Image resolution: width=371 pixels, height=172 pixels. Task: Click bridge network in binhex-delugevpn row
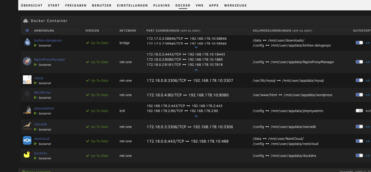[x=124, y=43]
